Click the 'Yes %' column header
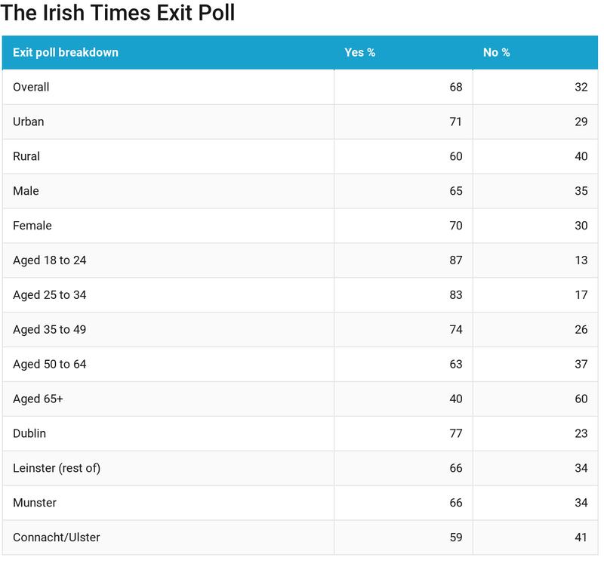Viewport: 604px width, 579px height. coord(360,53)
